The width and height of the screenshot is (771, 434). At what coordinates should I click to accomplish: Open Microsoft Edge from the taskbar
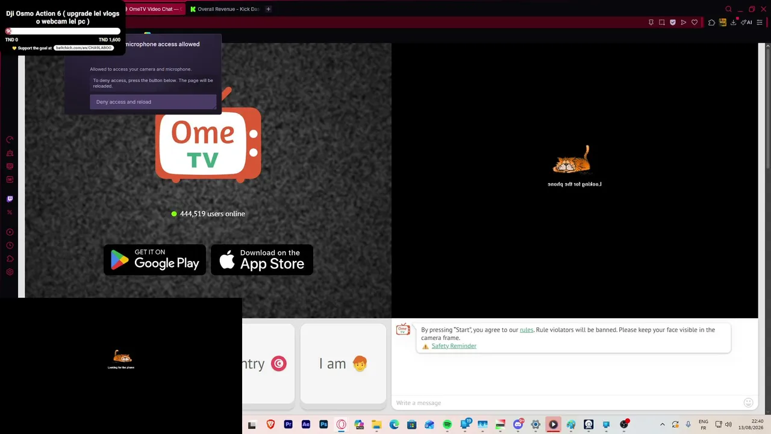(x=394, y=424)
